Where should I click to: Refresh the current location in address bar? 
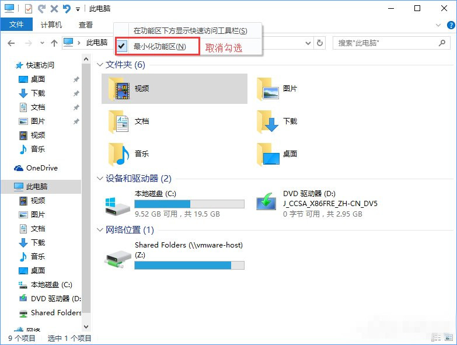pos(319,43)
